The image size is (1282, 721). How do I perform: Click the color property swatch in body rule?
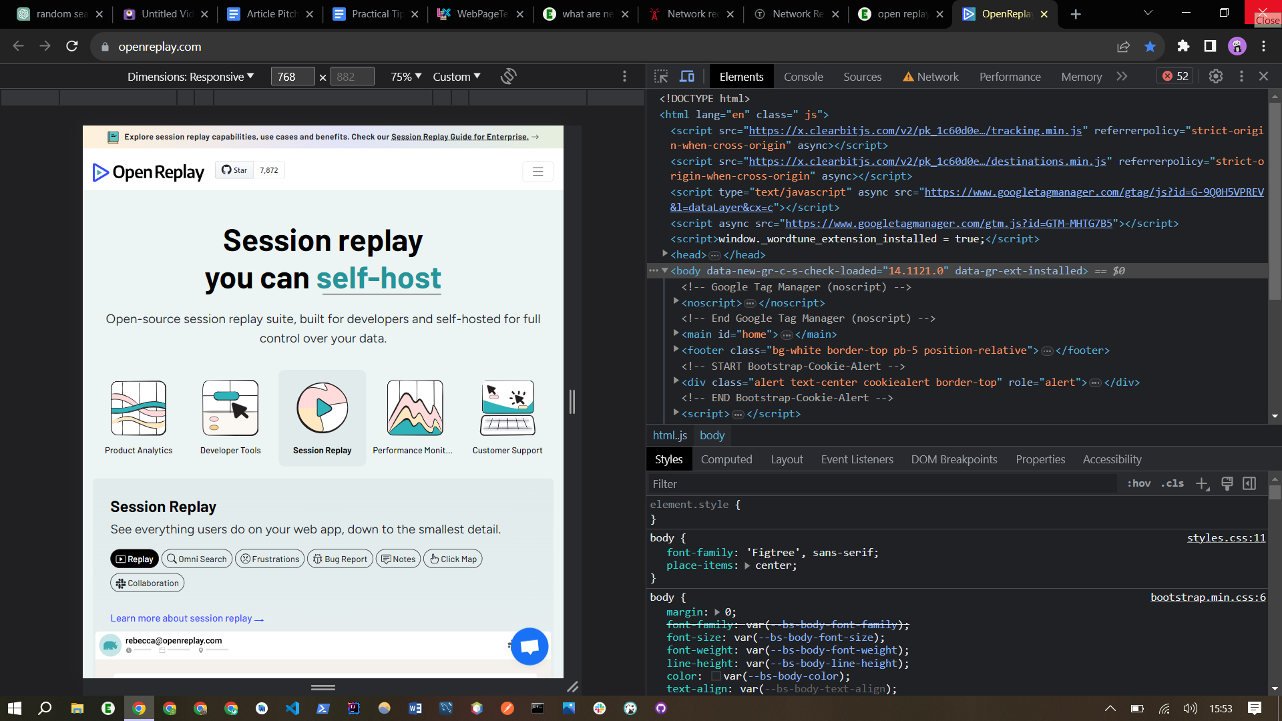[x=715, y=676]
